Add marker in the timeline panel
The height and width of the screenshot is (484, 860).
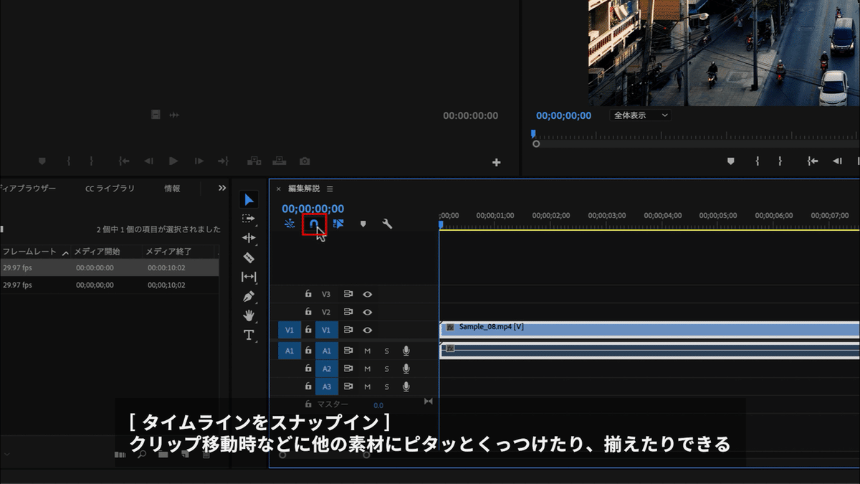point(363,224)
